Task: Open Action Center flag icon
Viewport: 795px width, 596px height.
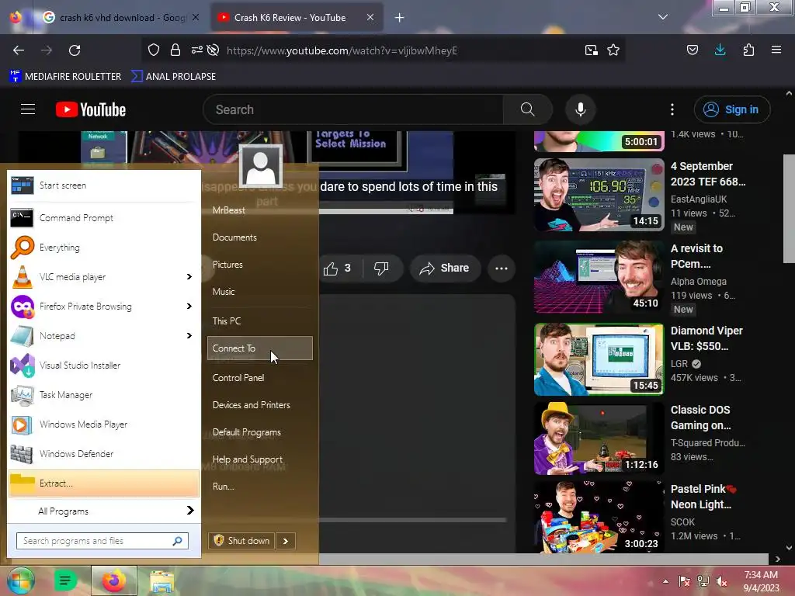Action: click(684, 582)
